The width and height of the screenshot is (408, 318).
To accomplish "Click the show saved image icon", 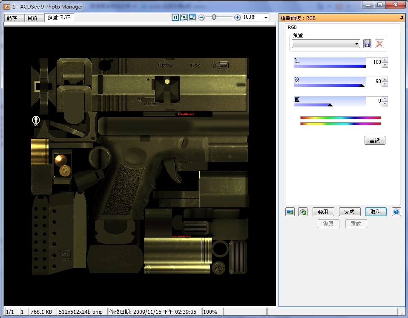I will pos(303,212).
